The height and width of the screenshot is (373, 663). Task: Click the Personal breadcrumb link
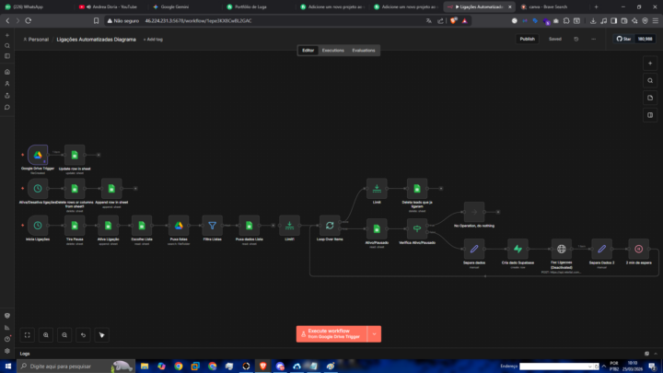(37, 40)
